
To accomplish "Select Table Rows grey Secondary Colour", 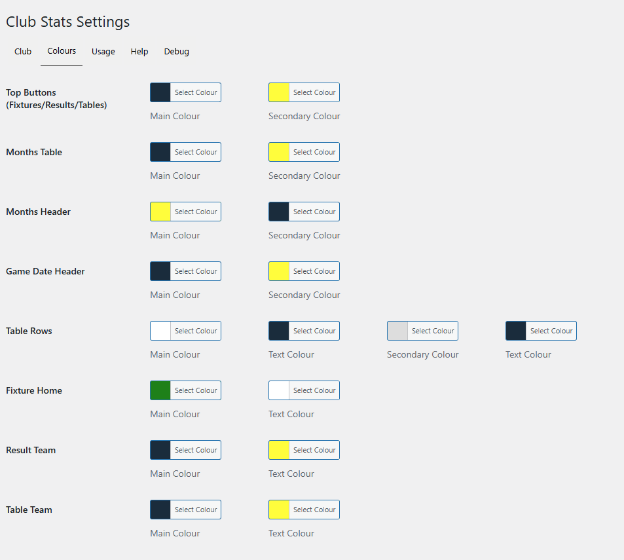I will point(398,331).
